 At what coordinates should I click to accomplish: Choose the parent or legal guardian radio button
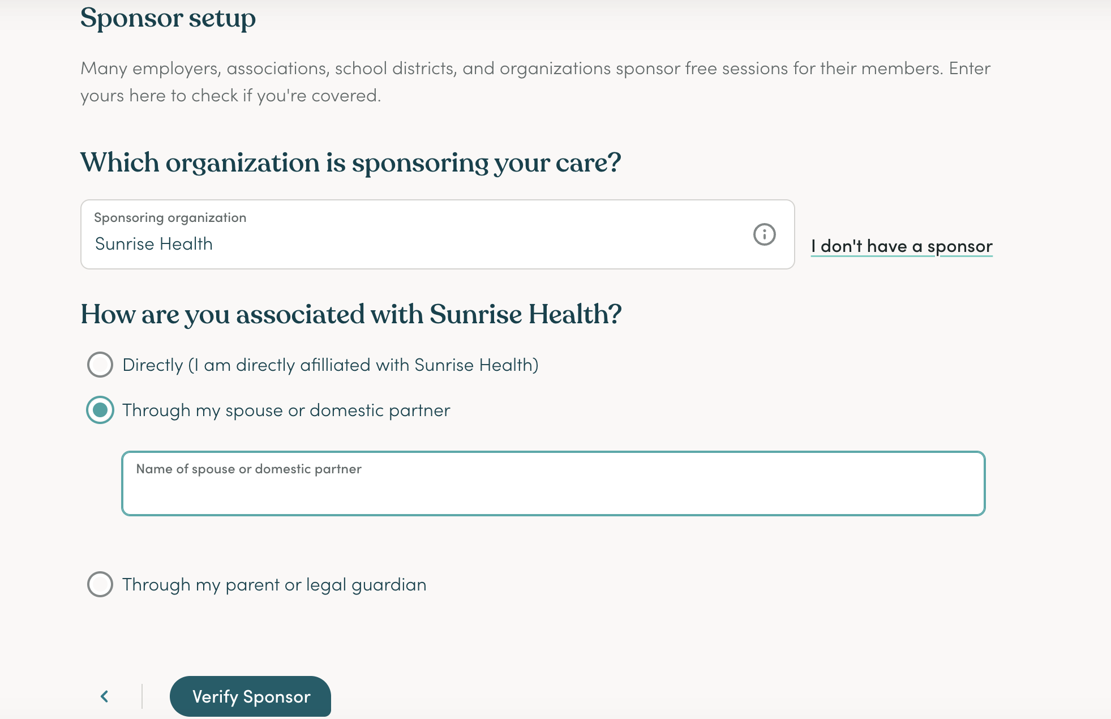pos(100,584)
